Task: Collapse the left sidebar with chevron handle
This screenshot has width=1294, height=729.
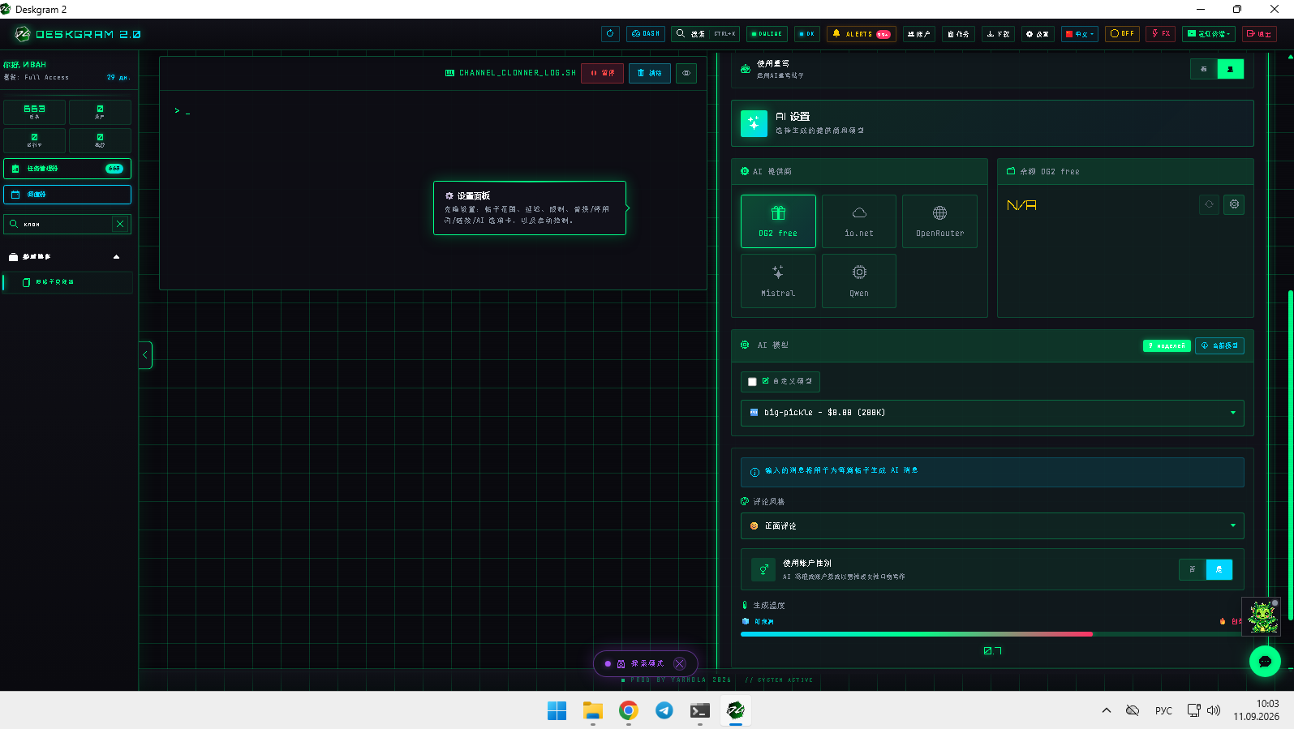Action: pos(145,355)
